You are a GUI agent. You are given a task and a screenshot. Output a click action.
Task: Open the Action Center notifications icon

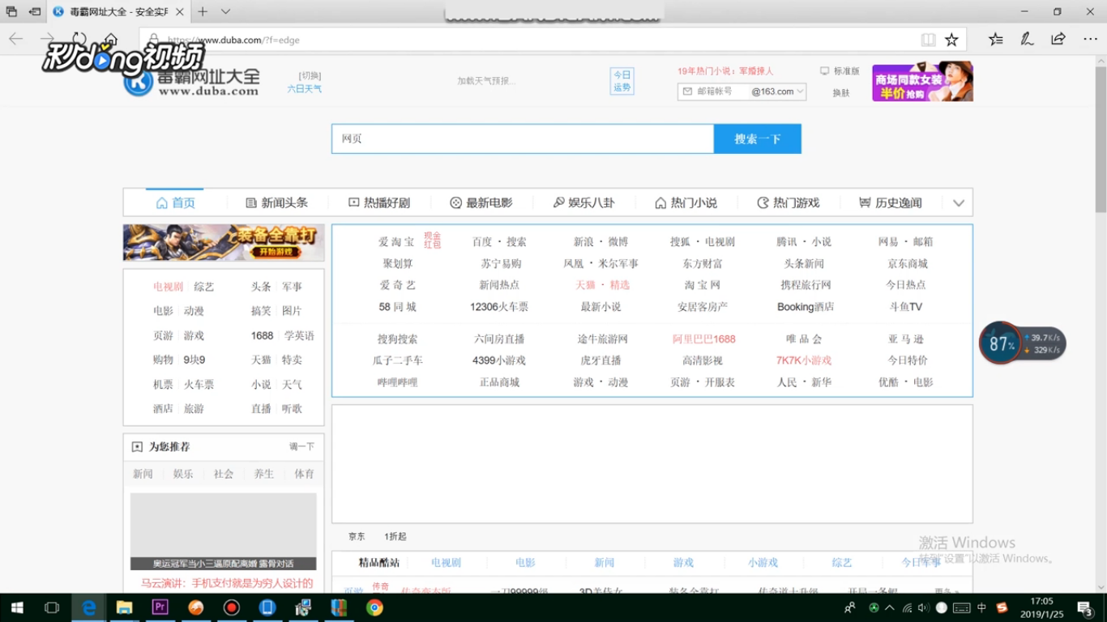click(1086, 607)
